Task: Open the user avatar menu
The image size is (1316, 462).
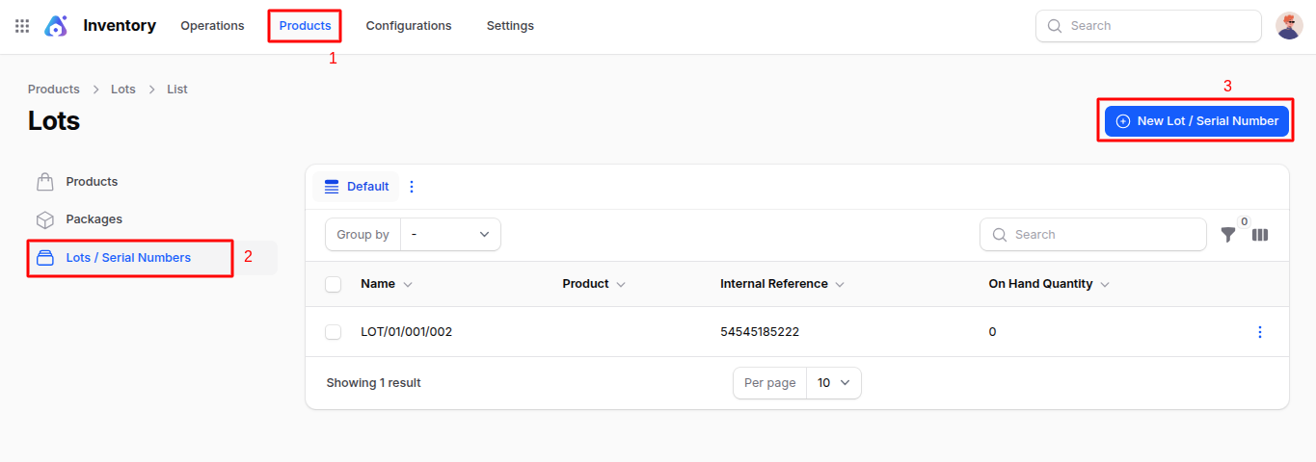Action: click(x=1289, y=26)
